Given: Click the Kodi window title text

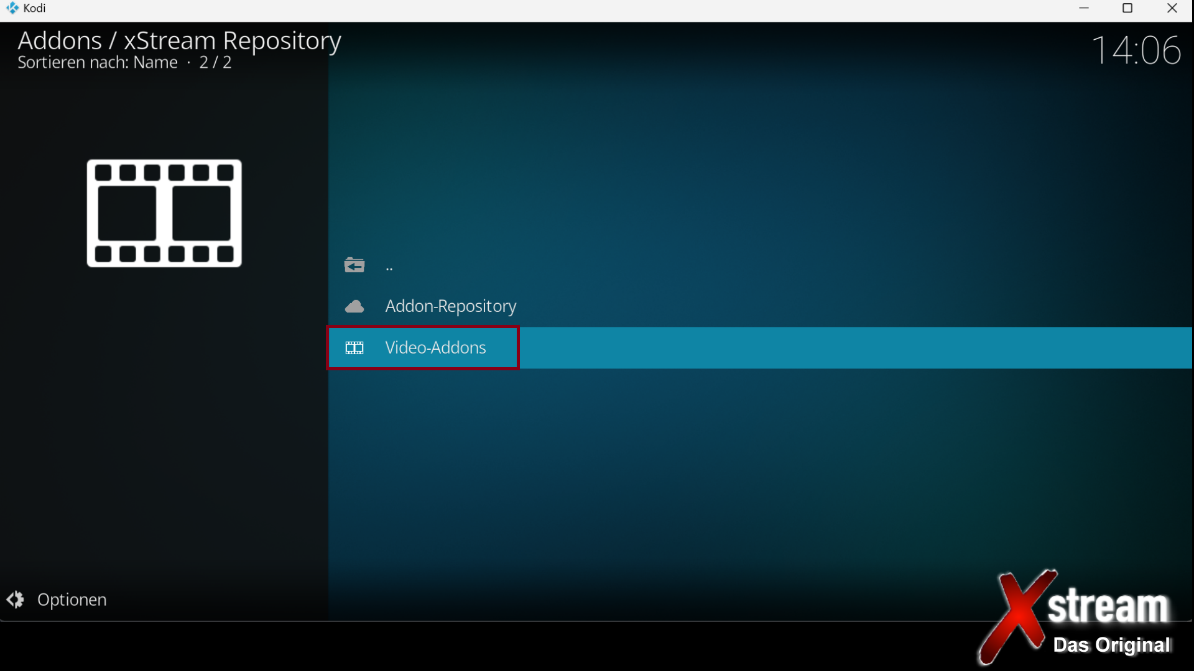Looking at the screenshot, I should 35,8.
